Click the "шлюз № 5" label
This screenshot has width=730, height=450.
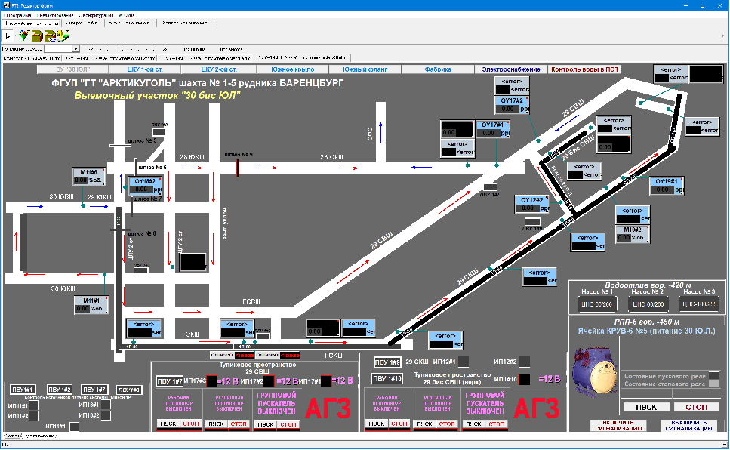pos(142,140)
